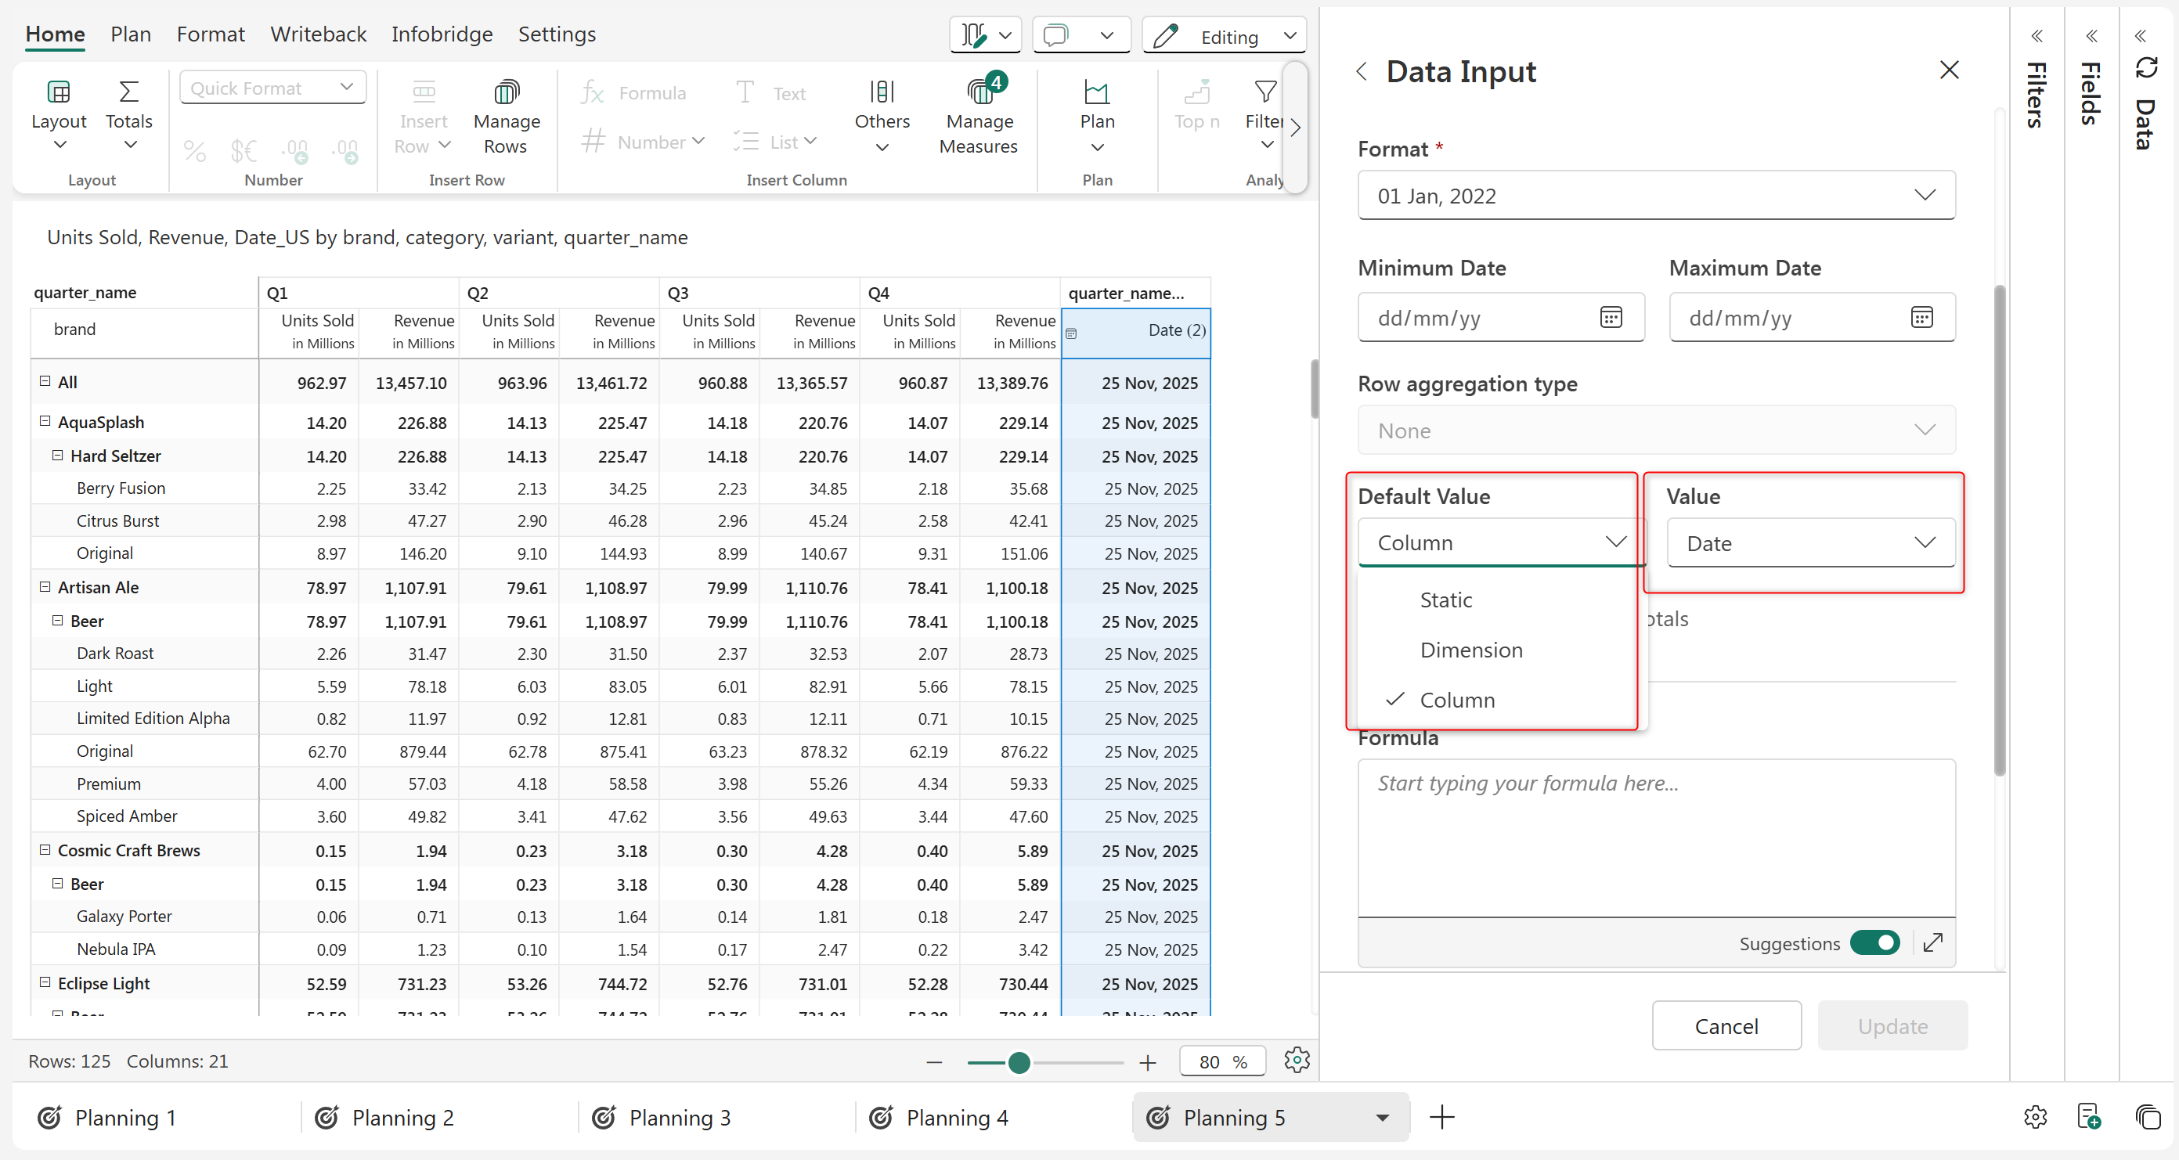2179x1160 pixels.
Task: Open the Format date dropdown
Action: (1655, 196)
